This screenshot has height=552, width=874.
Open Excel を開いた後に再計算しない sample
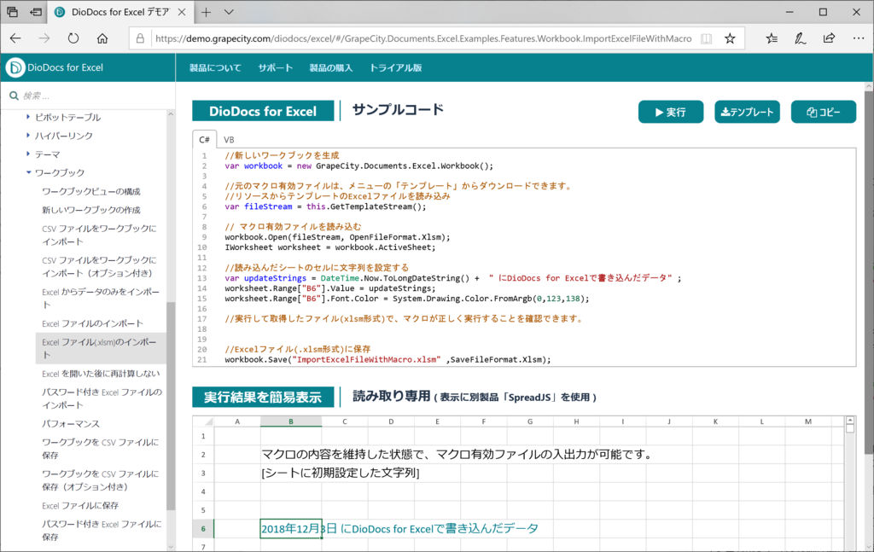coord(101,374)
